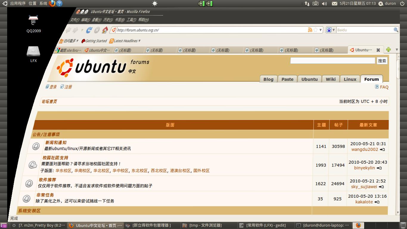
Task: Expand the address bar history dropdown
Action: (x=321, y=30)
